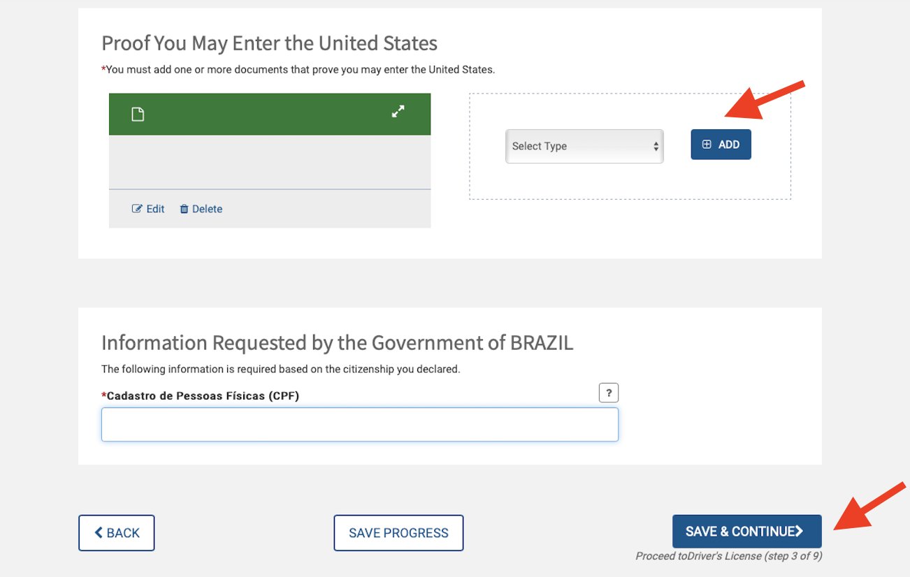Open the CPF question mark help icon

[x=609, y=393]
